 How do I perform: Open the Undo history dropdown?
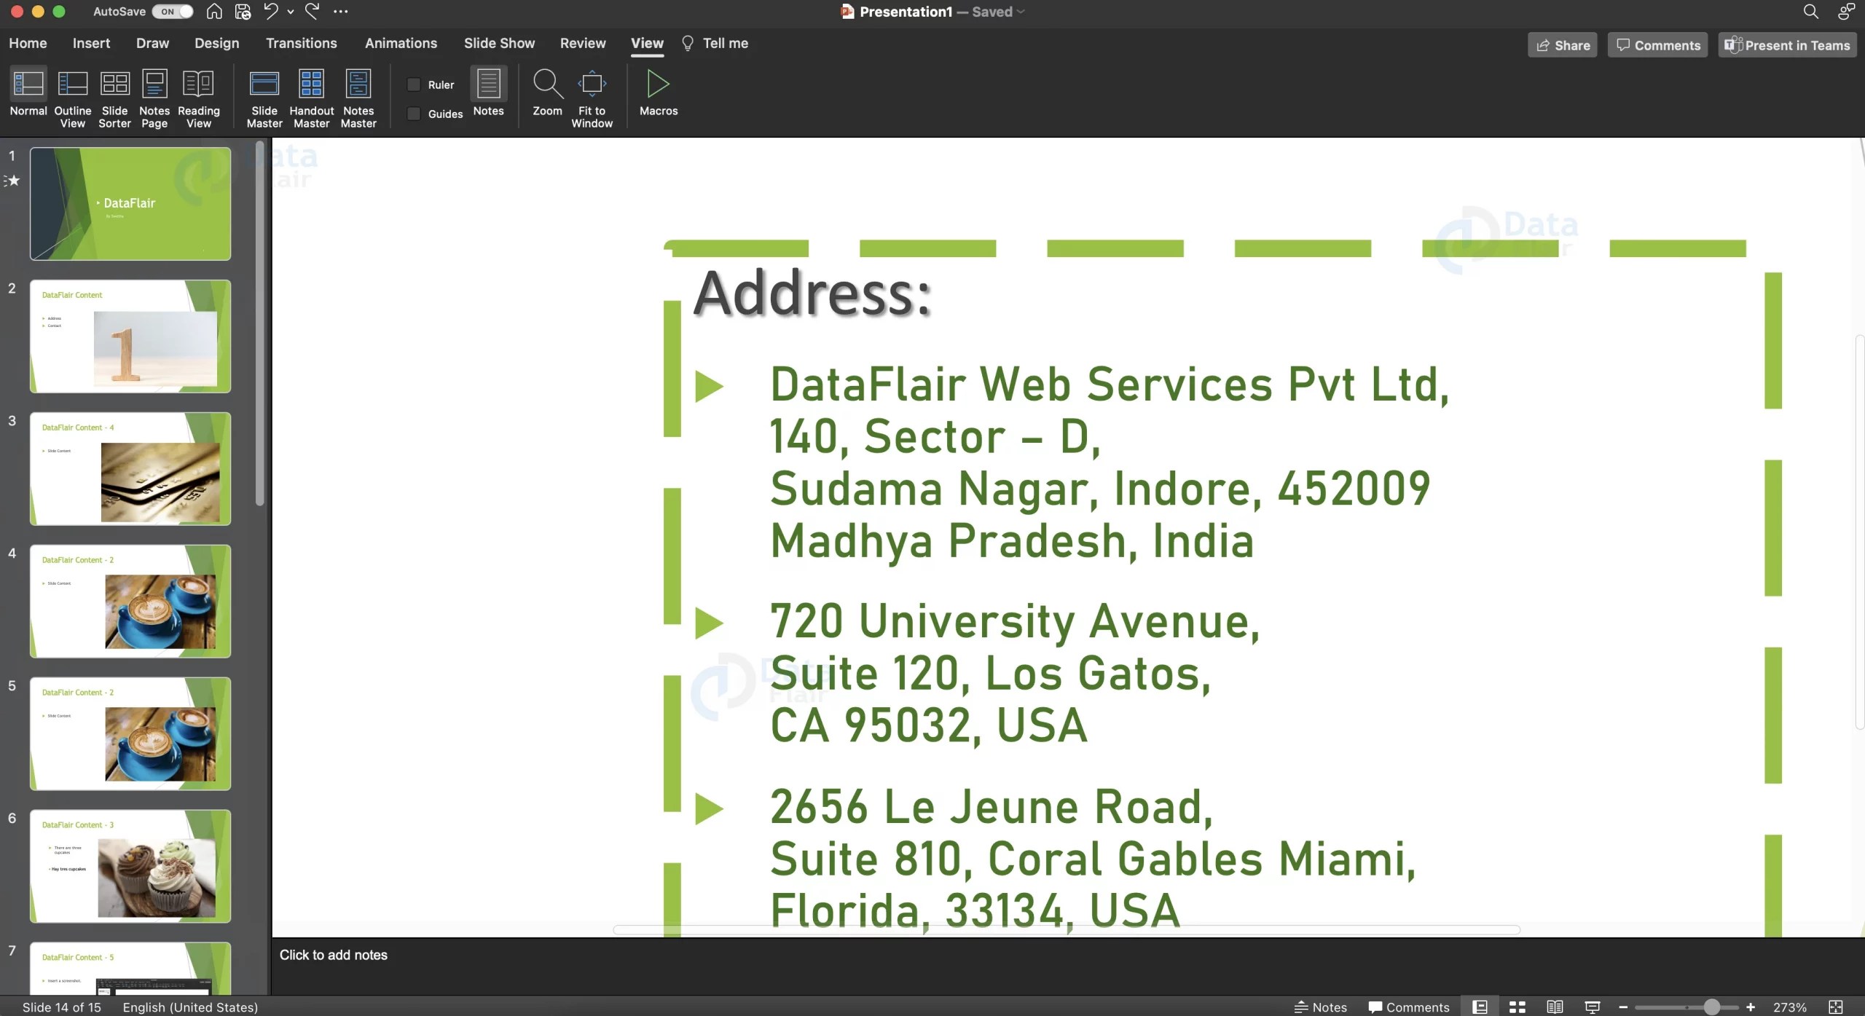pos(290,11)
